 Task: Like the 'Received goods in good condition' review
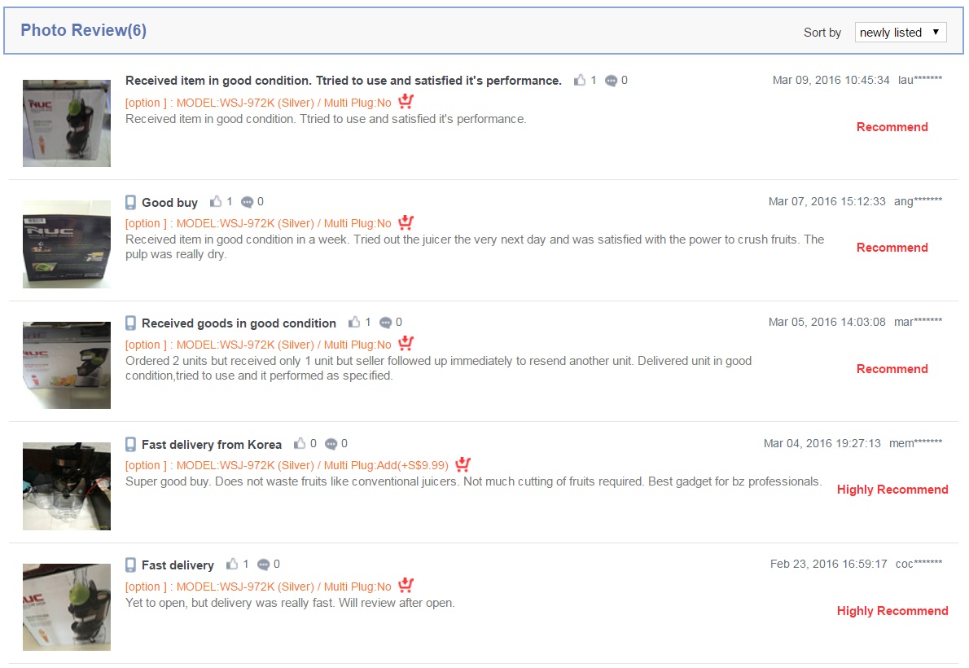pos(354,322)
